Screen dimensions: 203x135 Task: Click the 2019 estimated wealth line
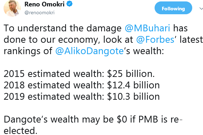[82, 97]
